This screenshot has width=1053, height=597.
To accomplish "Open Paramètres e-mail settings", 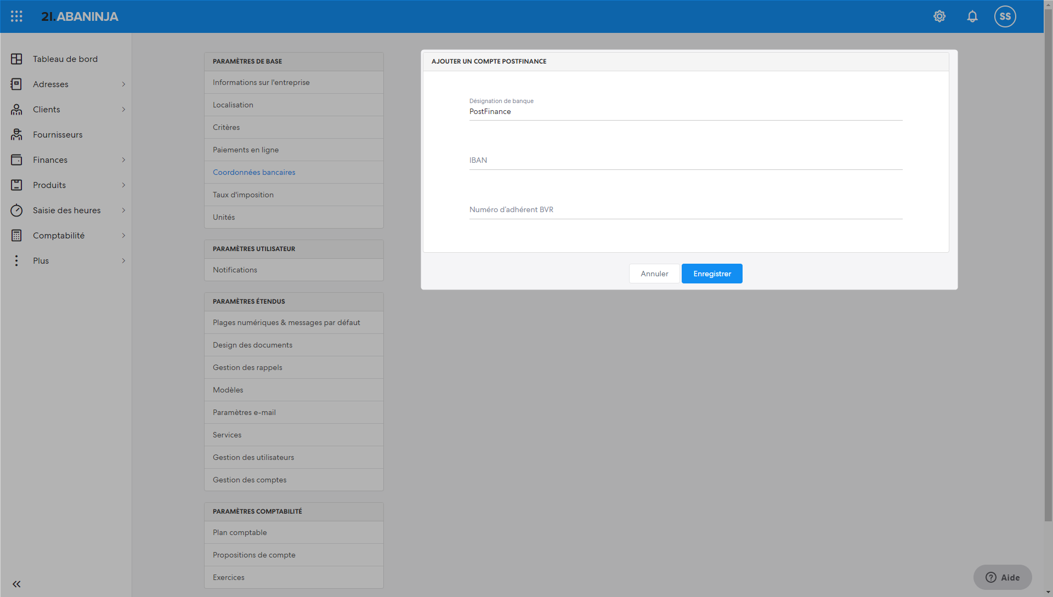I will point(293,412).
